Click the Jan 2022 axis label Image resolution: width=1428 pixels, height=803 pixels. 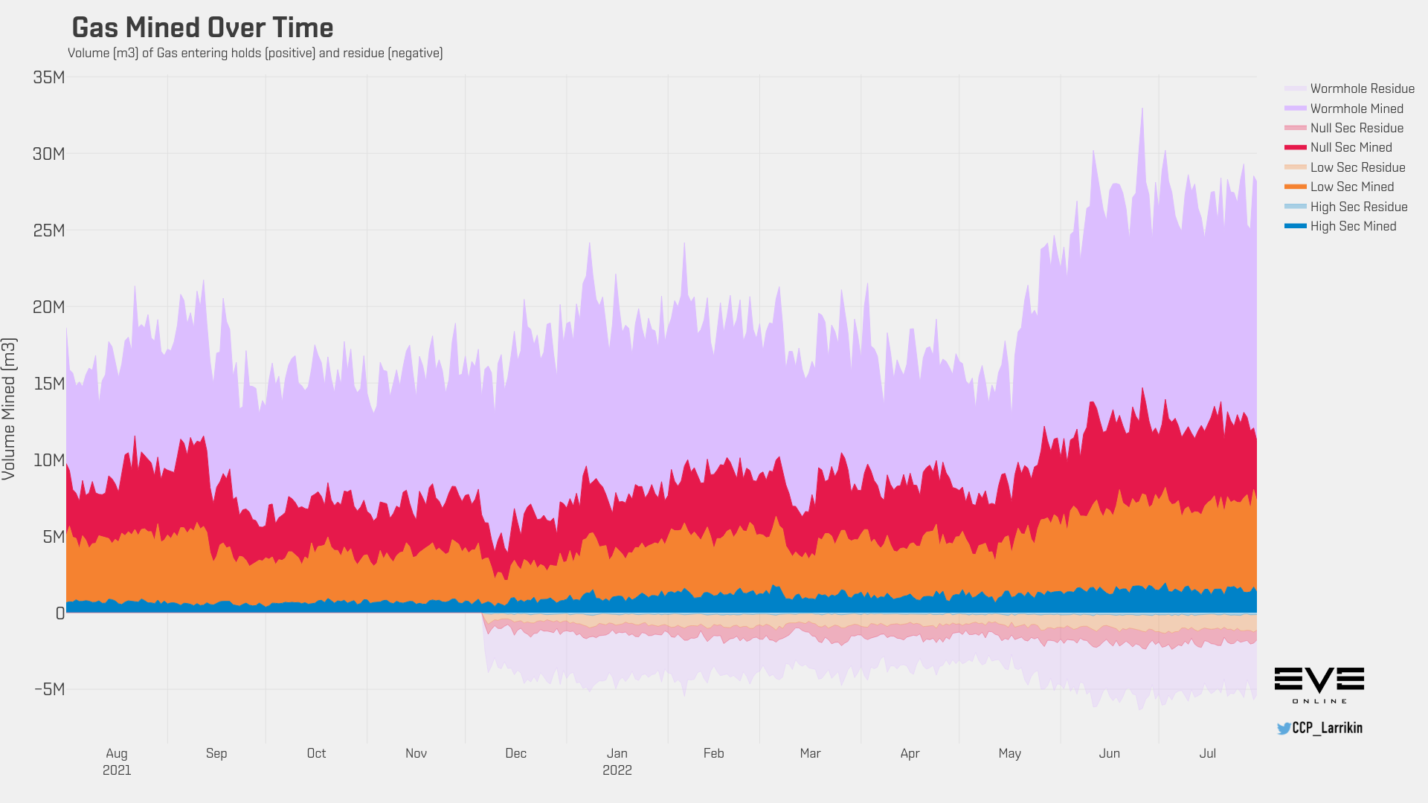pos(617,761)
